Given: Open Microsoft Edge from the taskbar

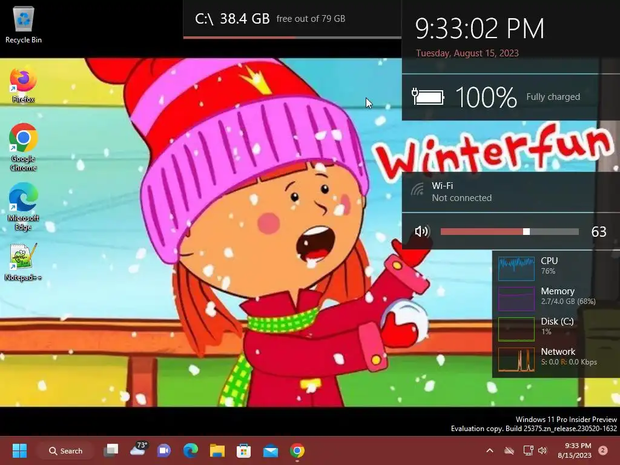Looking at the screenshot, I should 191,450.
